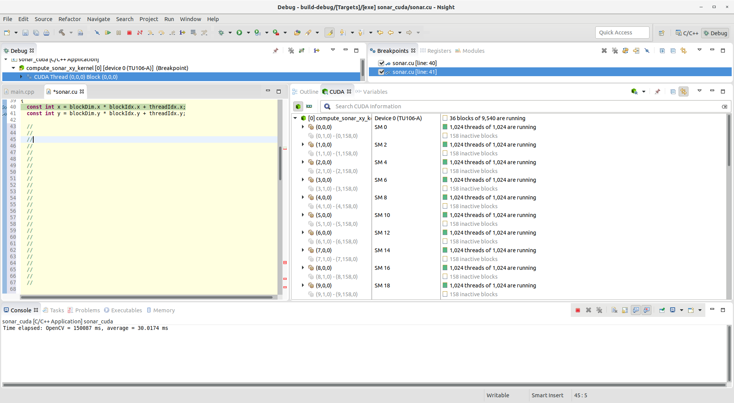Uncheck the sonar.cu line 40 breakpoint

[381, 63]
